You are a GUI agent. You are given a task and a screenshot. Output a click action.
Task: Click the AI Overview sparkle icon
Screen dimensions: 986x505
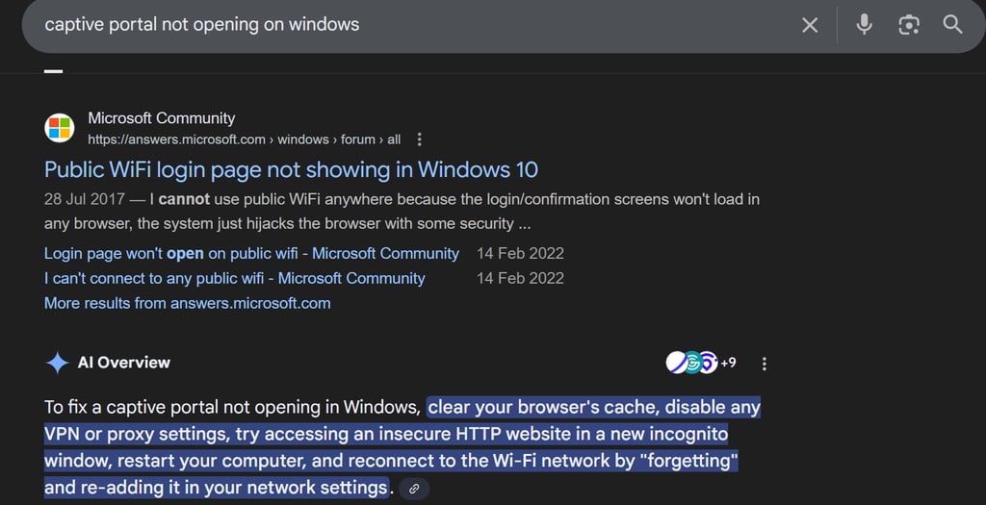tap(57, 363)
